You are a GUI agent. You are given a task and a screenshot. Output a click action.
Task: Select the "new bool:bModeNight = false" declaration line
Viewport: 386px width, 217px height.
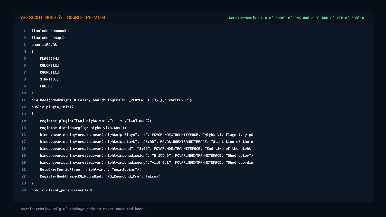(x=112, y=100)
